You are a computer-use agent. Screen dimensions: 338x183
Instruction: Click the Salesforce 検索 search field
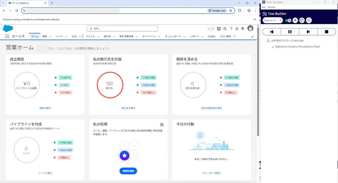point(122,29)
